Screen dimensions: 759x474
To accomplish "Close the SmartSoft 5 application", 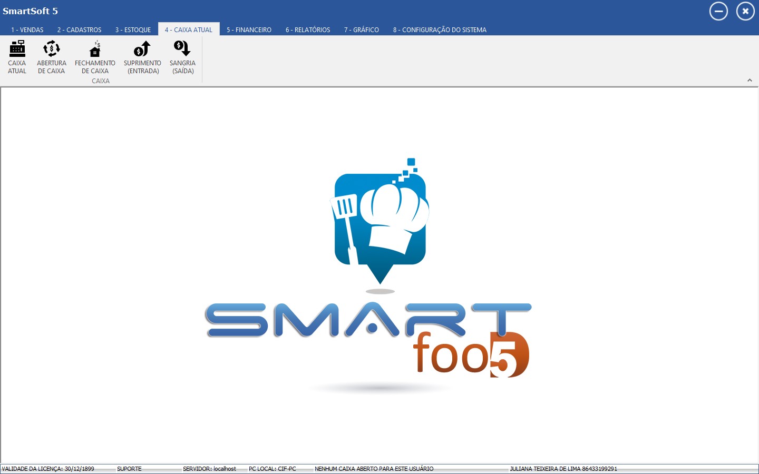I will [745, 11].
